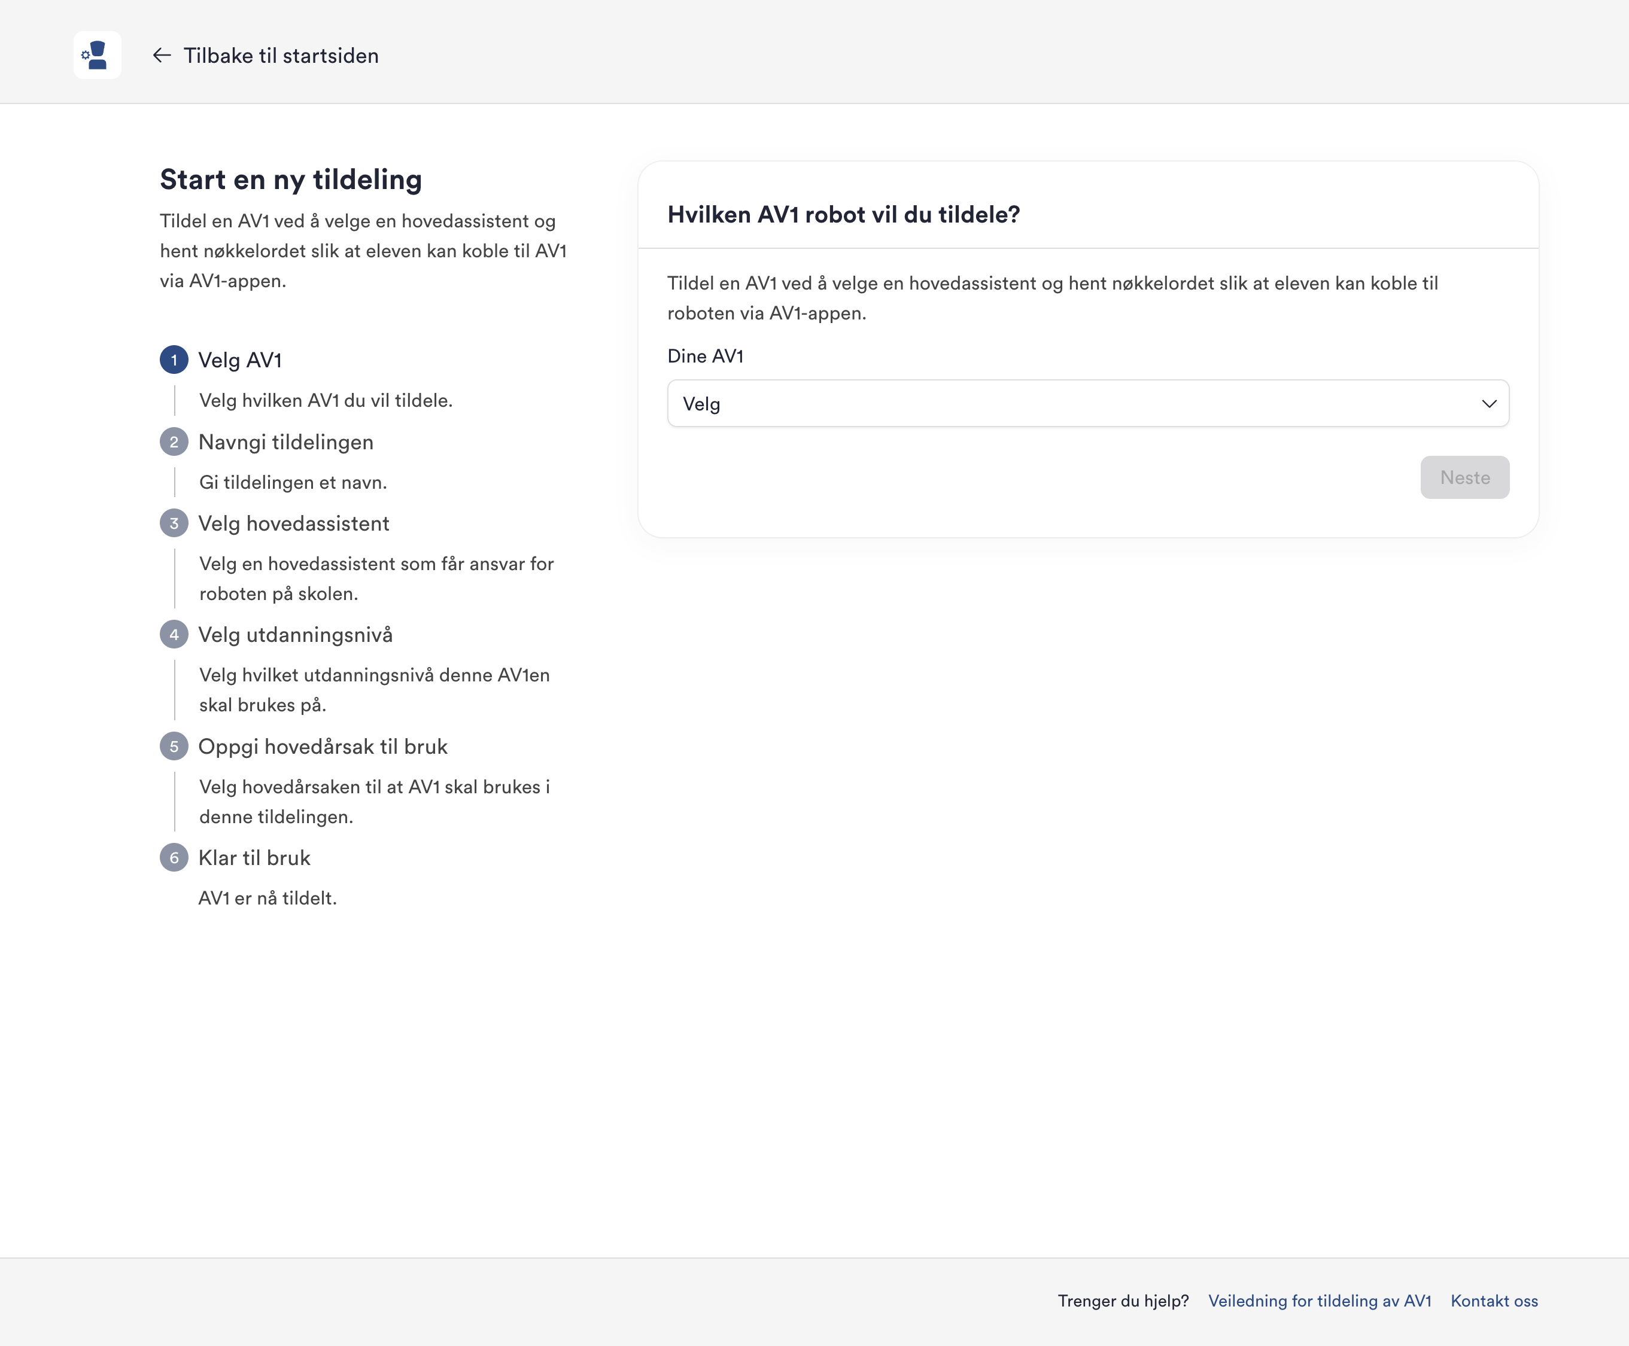Viewport: 1629px width, 1346px height.
Task: Click the 'Oppgi hovedårsak til bruk' step title
Action: 323,747
